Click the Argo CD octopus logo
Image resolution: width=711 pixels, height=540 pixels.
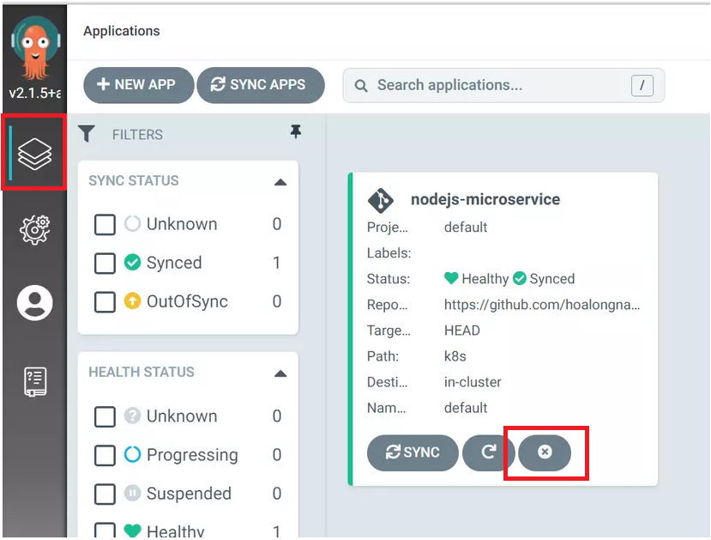click(x=35, y=48)
